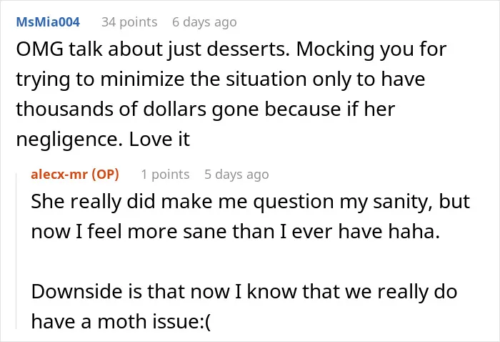Click the "have a moth issue:(" line
This screenshot has width=500, height=342.
[x=121, y=321]
